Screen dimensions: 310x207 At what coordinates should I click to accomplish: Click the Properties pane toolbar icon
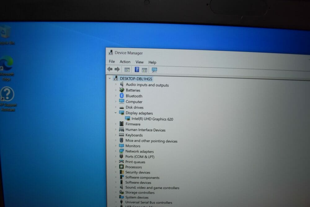(144, 70)
